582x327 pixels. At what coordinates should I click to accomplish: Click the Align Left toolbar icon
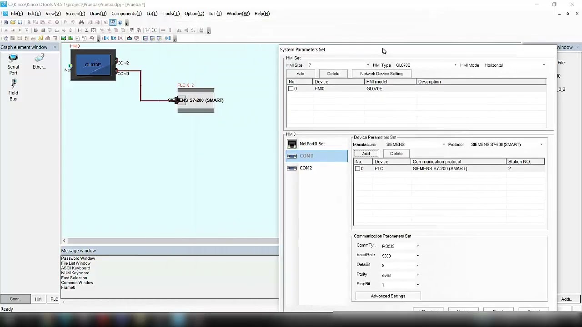pos(35,30)
